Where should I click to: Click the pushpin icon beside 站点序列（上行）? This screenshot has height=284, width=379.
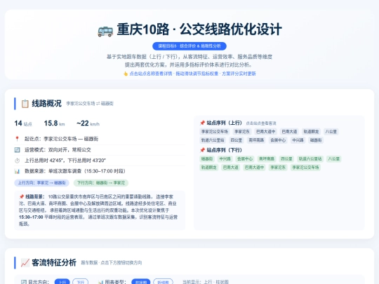click(x=202, y=123)
